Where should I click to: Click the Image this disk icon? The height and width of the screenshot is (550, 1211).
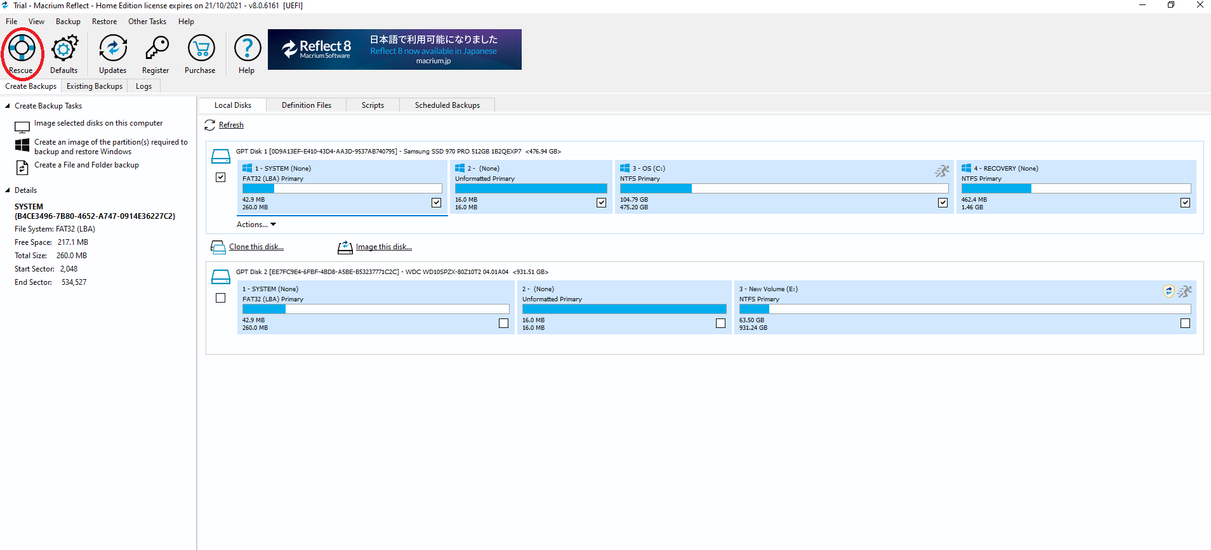pyautogui.click(x=345, y=247)
